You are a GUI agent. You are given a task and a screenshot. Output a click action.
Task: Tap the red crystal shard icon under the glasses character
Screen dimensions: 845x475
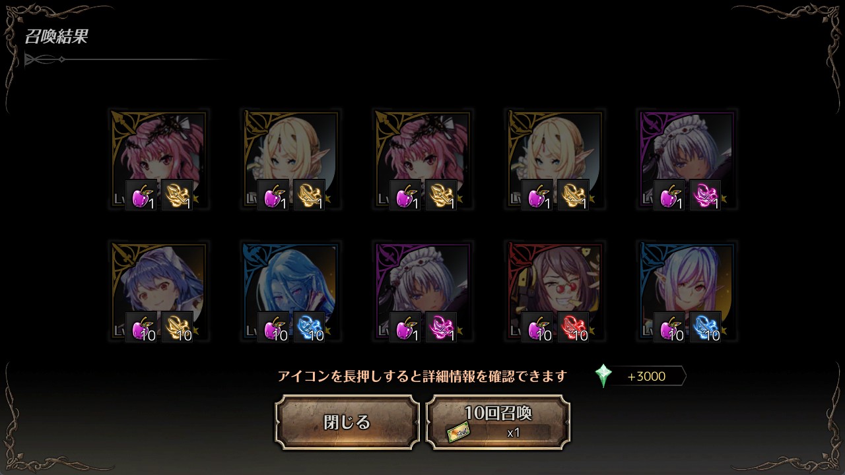point(573,327)
